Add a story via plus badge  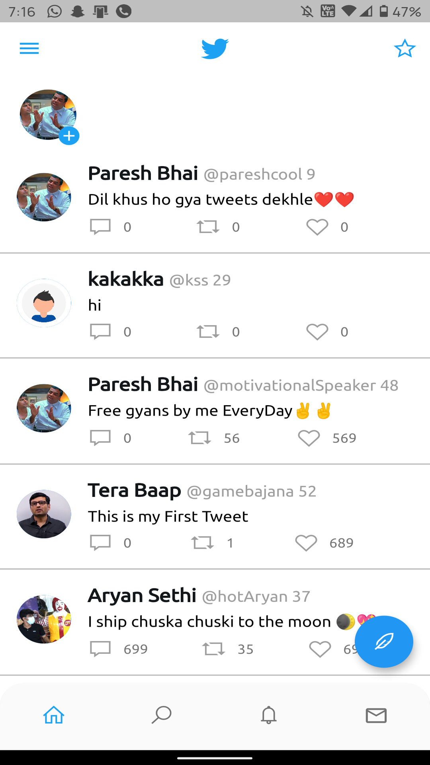point(69,136)
